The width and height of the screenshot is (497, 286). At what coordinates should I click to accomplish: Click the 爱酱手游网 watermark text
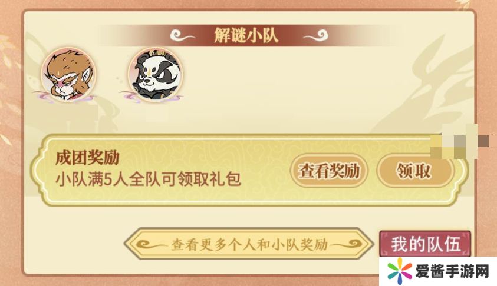click(453, 271)
